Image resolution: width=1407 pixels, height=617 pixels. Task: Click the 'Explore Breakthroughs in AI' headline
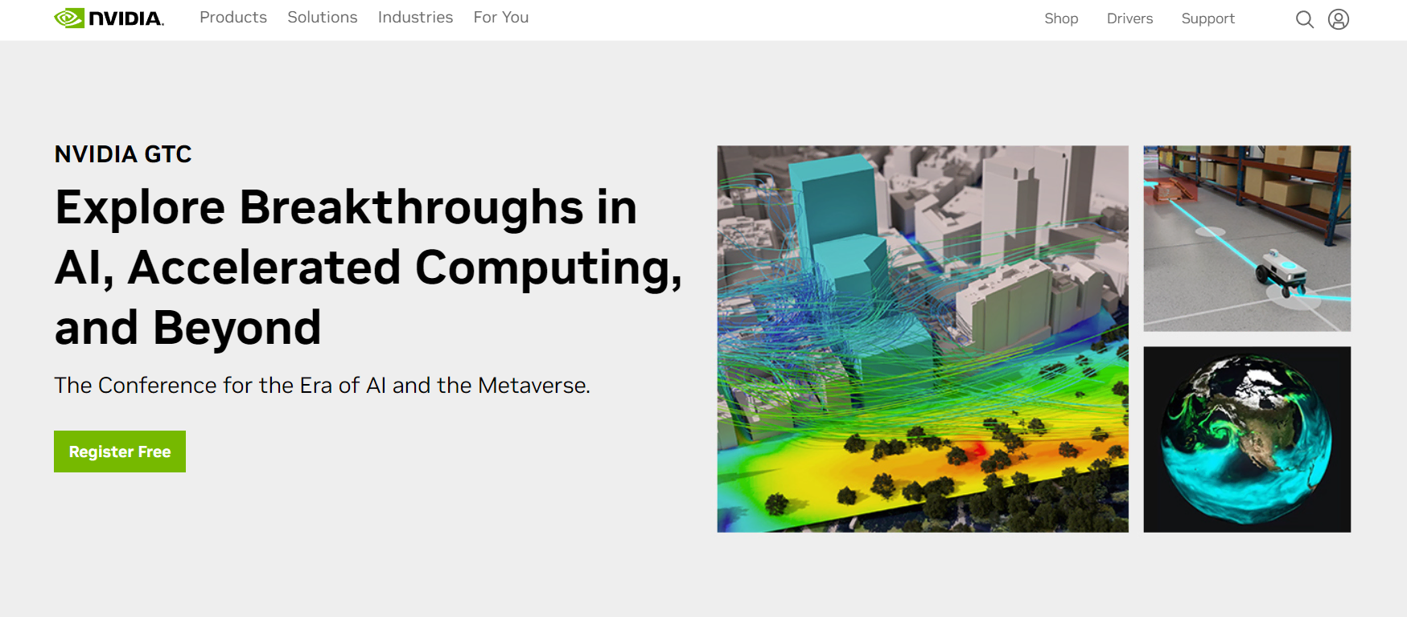pyautogui.click(x=368, y=268)
